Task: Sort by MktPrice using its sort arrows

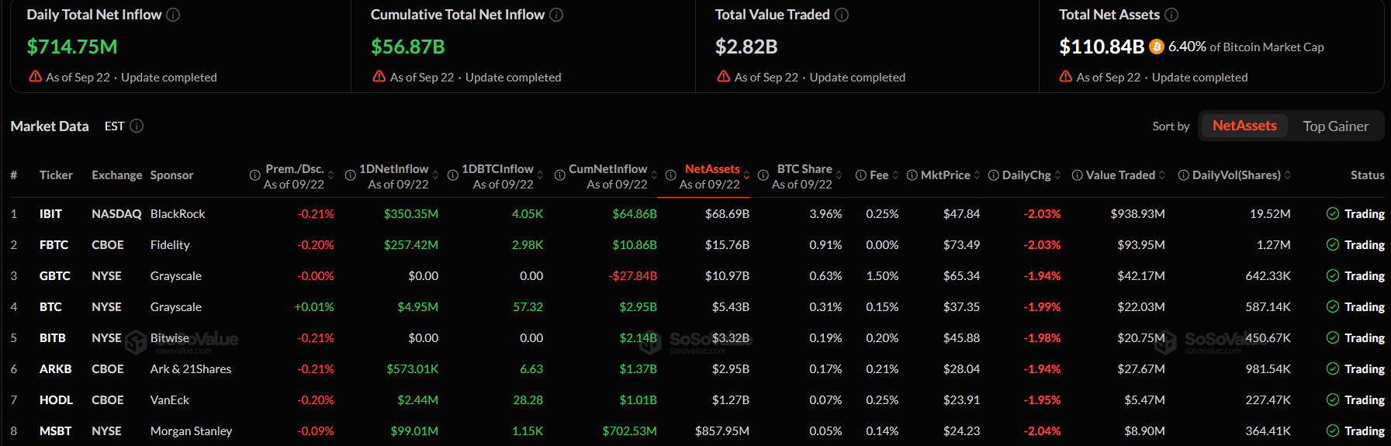Action: (978, 175)
